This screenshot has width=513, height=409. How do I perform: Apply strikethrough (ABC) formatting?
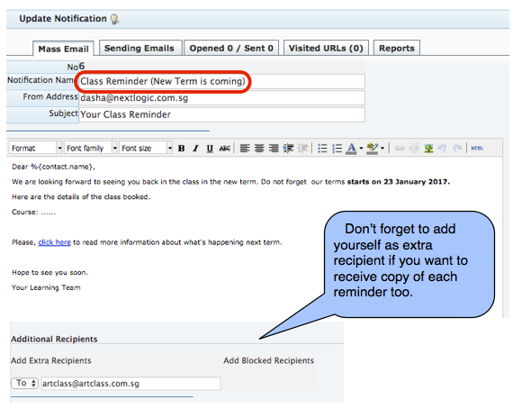(224, 149)
